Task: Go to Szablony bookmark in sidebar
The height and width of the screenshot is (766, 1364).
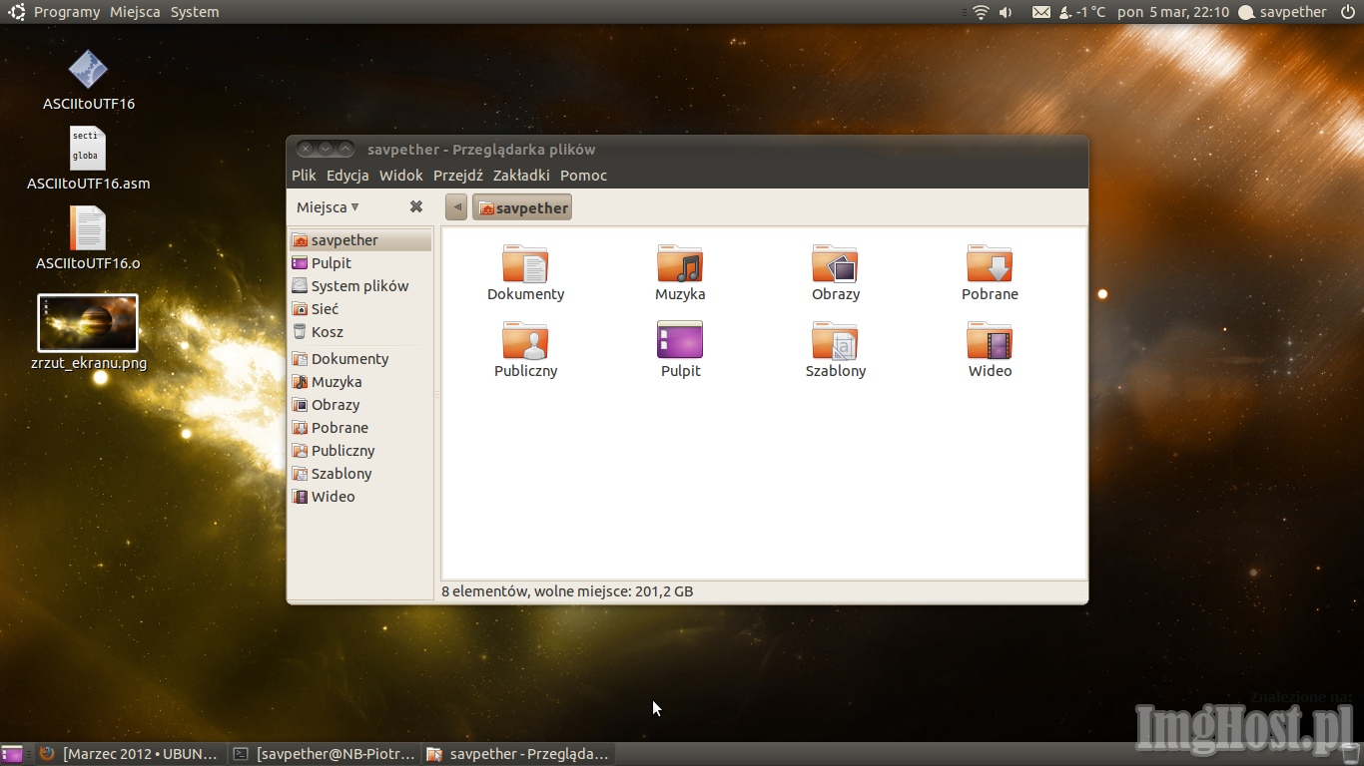Action: coord(360,474)
